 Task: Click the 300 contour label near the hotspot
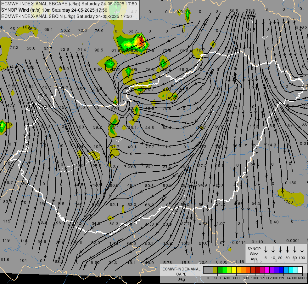[142, 48]
